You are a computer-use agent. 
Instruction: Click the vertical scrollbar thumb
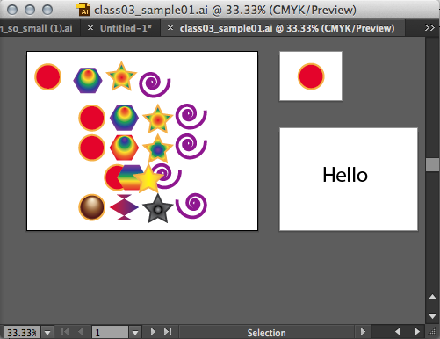[432, 164]
